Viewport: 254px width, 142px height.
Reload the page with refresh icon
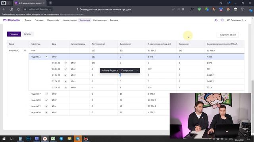coord(19,9)
